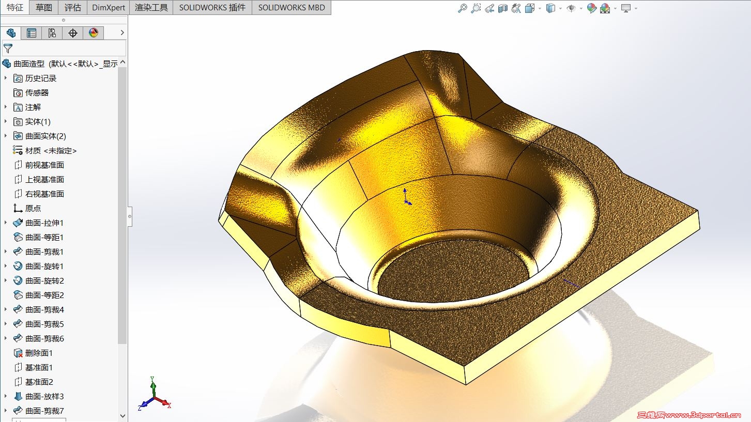Expand the 曲面实体(2) surface bodies node

pyautogui.click(x=6, y=136)
